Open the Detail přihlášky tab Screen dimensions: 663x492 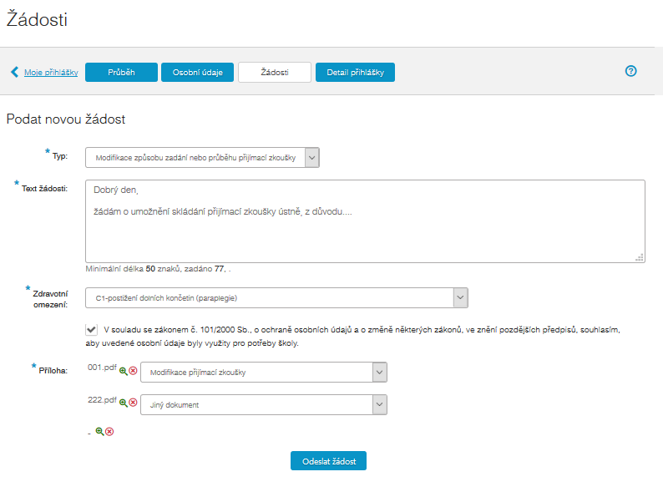355,73
